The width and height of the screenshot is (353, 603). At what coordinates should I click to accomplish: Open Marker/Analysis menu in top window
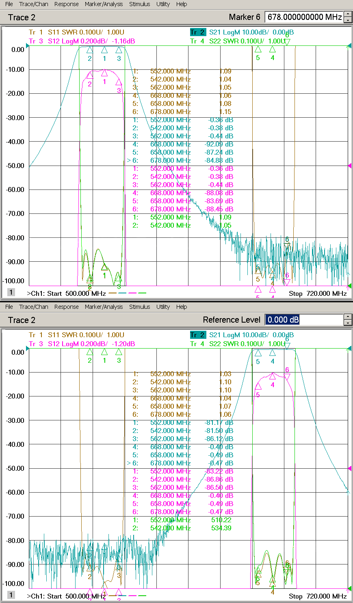104,4
